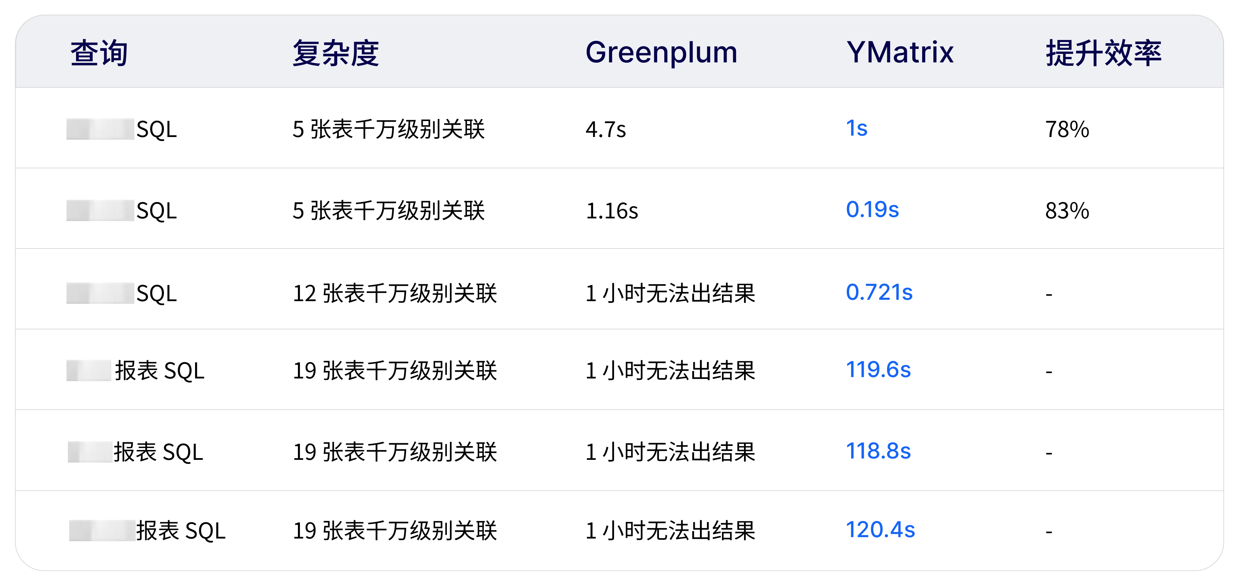Click the 0.19s YMatrix value
The height and width of the screenshot is (586, 1238).
tap(872, 210)
